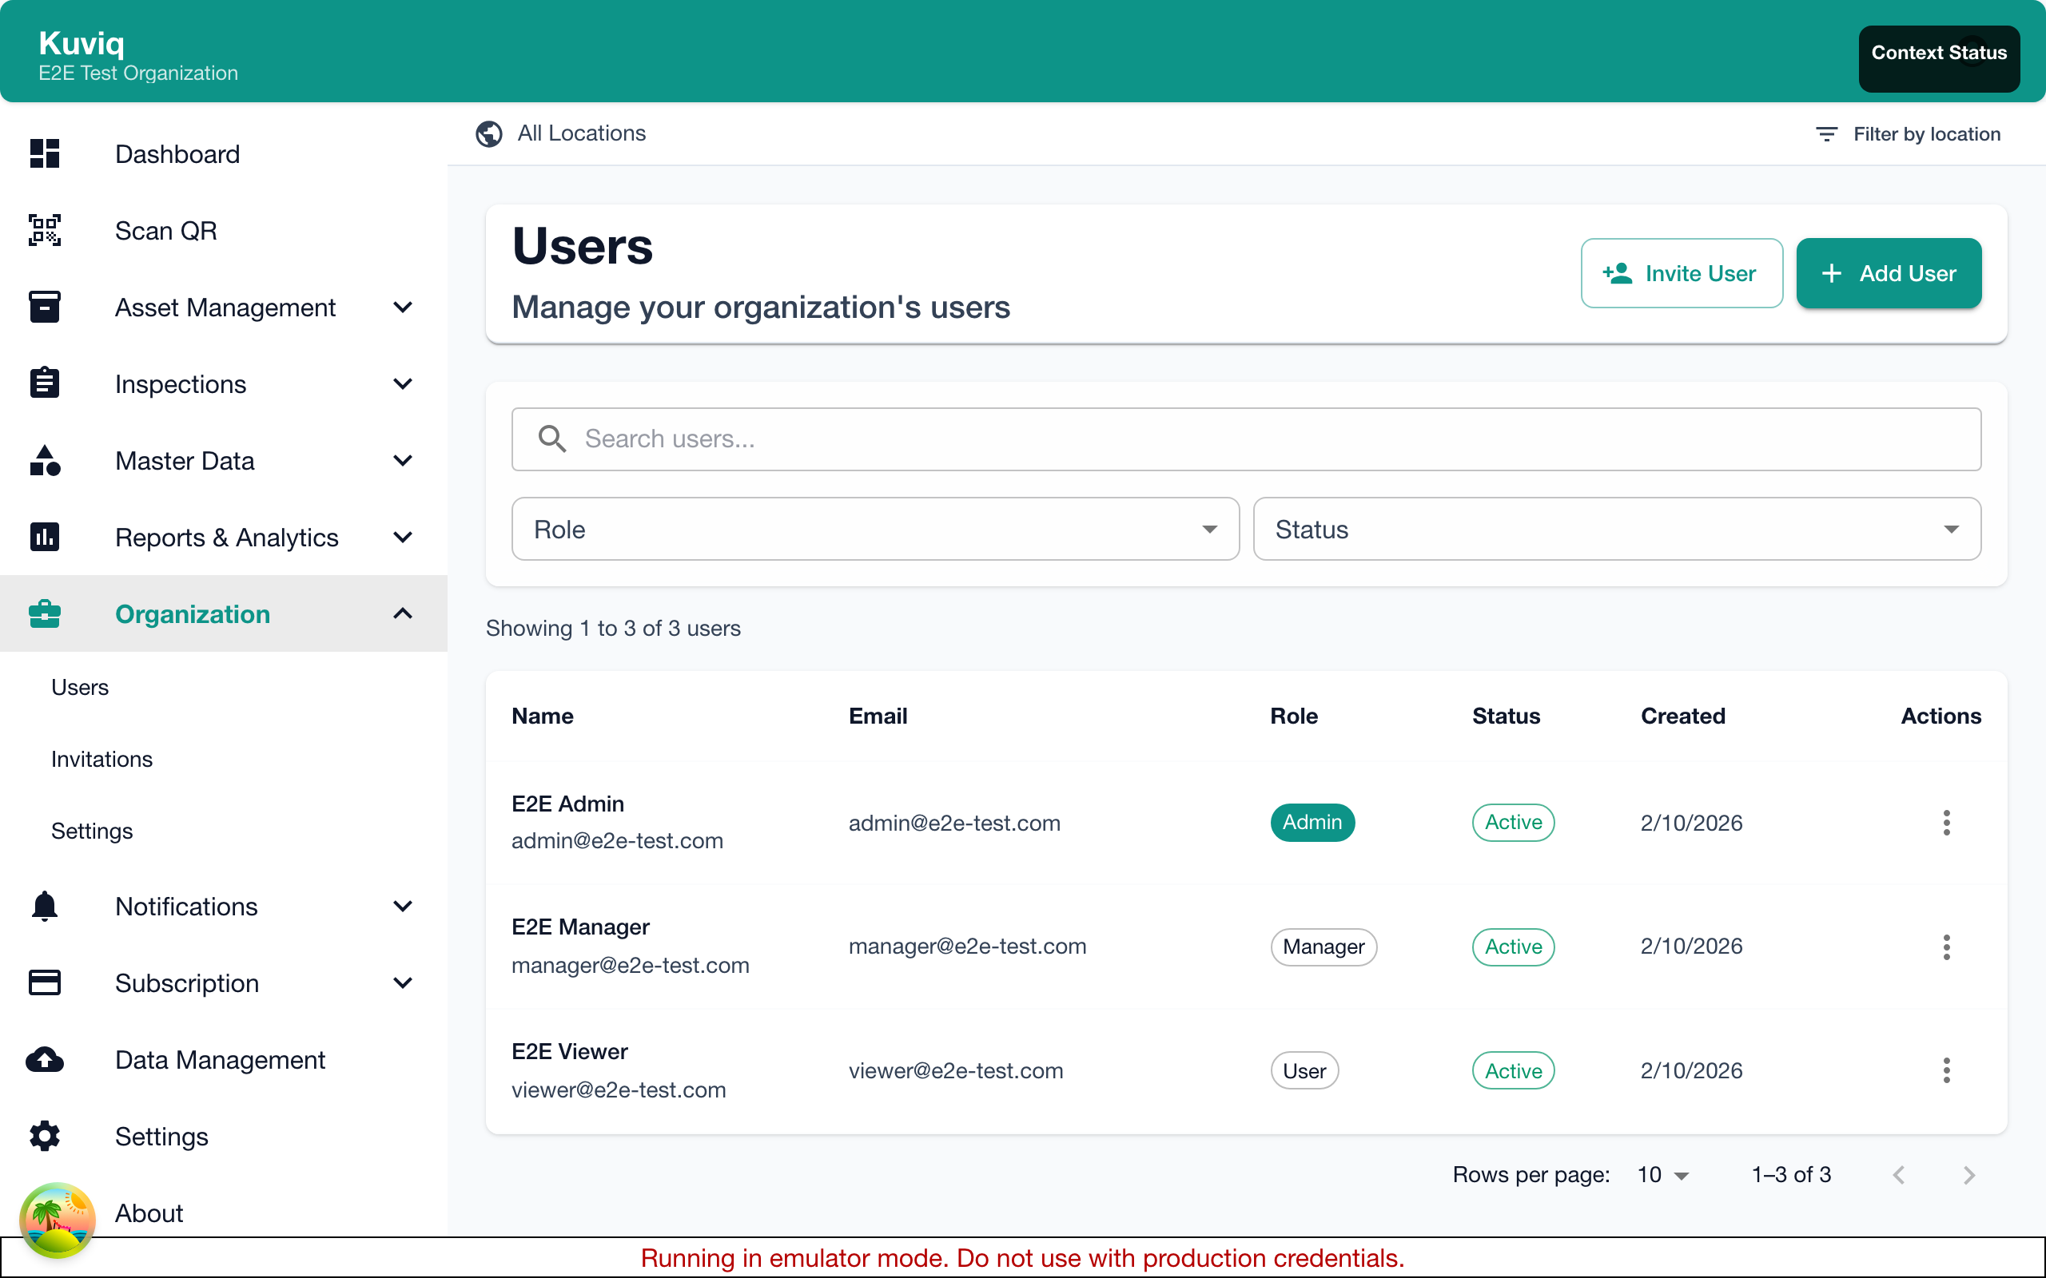Select the Scan QR sidebar icon
Screen dimensions: 2046x1278
pos(44,230)
